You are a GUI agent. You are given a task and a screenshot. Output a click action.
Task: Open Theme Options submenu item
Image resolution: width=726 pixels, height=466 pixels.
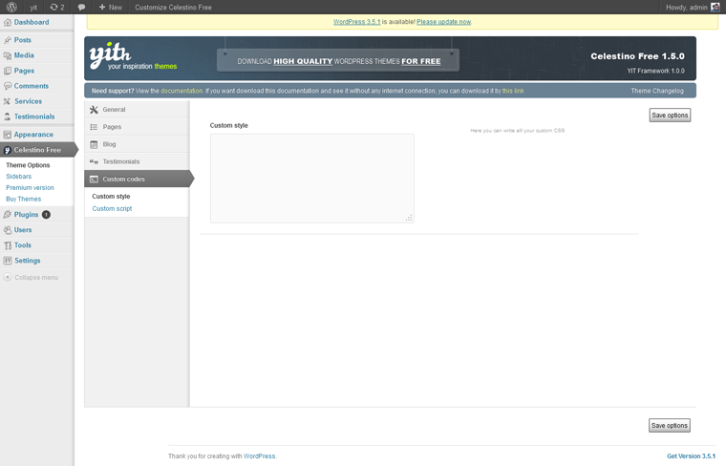(28, 165)
